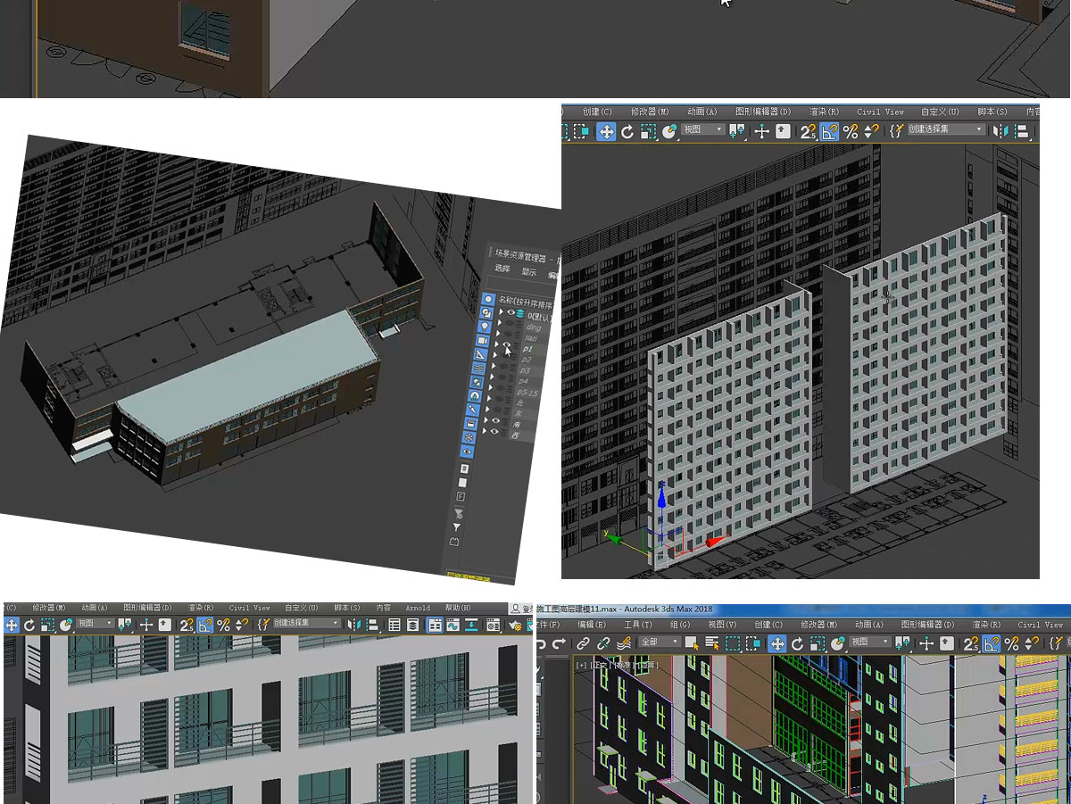
Task: Open the Arnold menu in the balcony window
Action: pyautogui.click(x=418, y=609)
